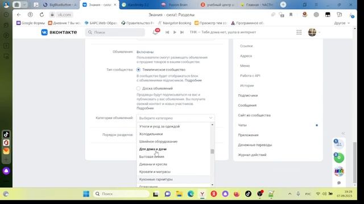This screenshot has width=364, height=204.
Task: Expand the Другое bookmarks folder
Action: 342,23
